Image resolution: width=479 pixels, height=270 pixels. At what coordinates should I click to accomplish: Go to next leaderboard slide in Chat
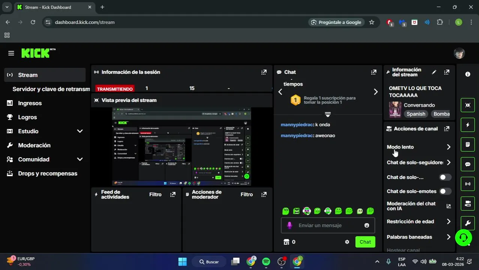coord(376,92)
